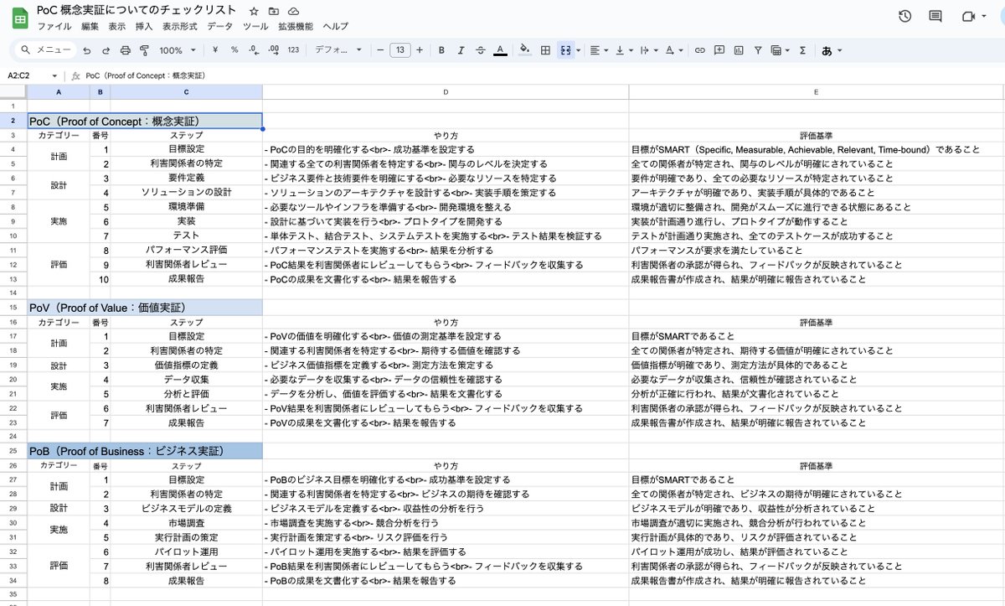The width and height of the screenshot is (1005, 606).
Task: Open the 拡張機能 menu
Action: (x=296, y=27)
